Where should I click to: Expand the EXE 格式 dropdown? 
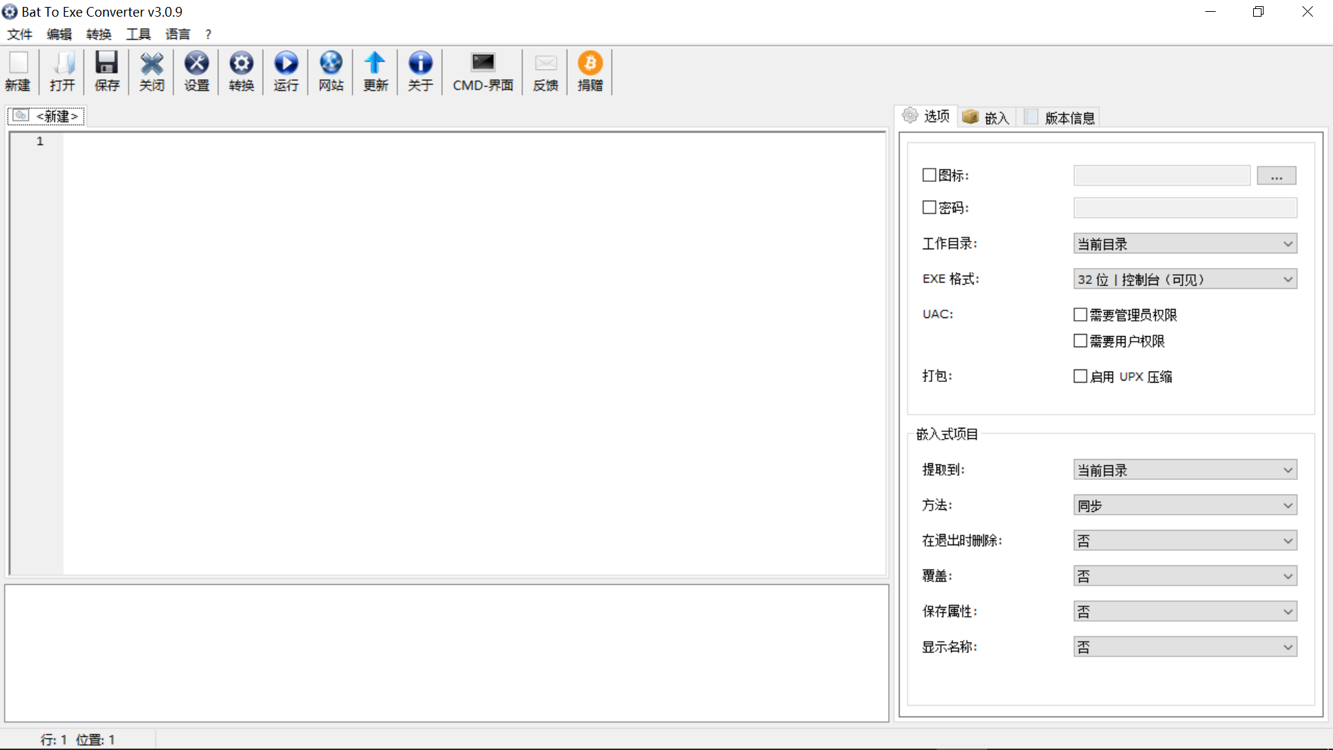pyautogui.click(x=1184, y=279)
